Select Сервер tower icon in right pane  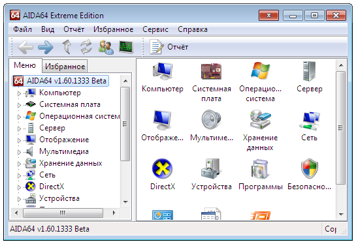[x=309, y=71]
